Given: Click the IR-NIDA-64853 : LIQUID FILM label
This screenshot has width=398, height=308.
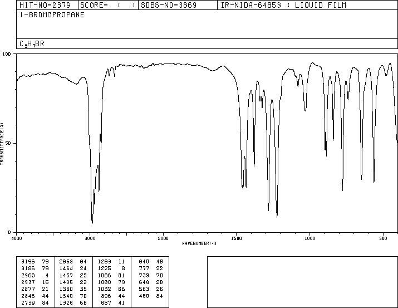Looking at the screenshot, I should coord(283,5).
